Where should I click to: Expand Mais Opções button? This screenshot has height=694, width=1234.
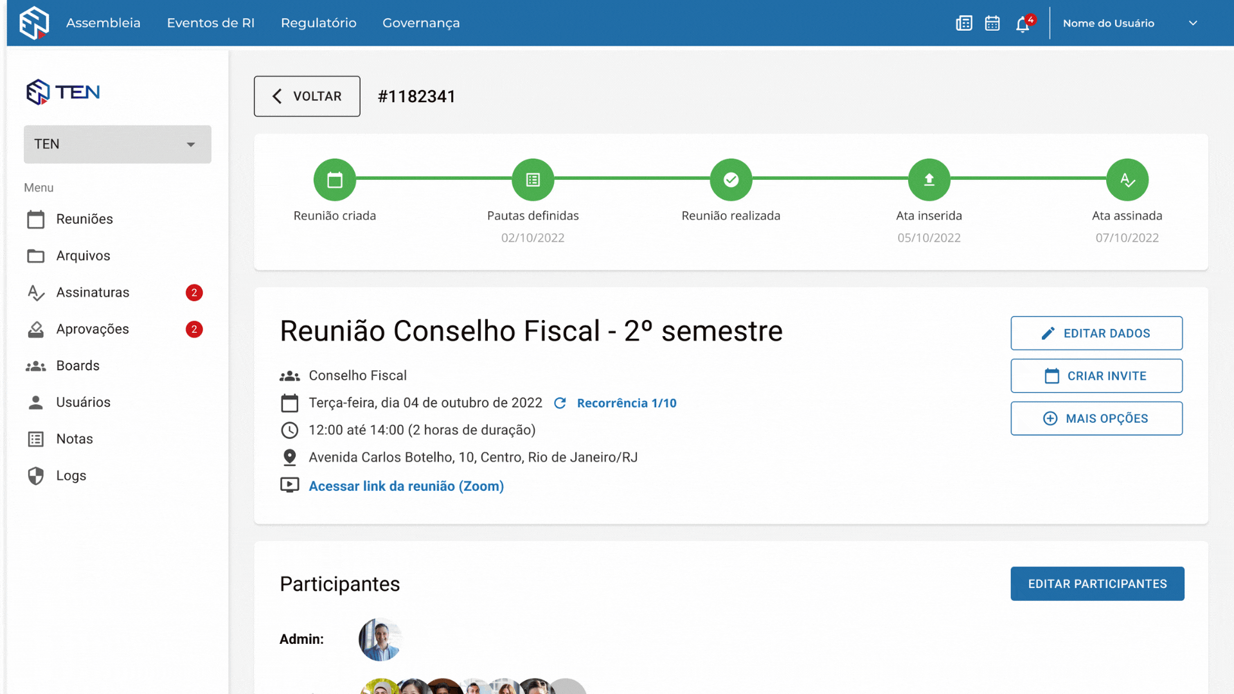[1096, 418]
